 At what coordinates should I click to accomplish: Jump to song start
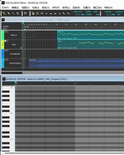pyautogui.click(x=47, y=13)
